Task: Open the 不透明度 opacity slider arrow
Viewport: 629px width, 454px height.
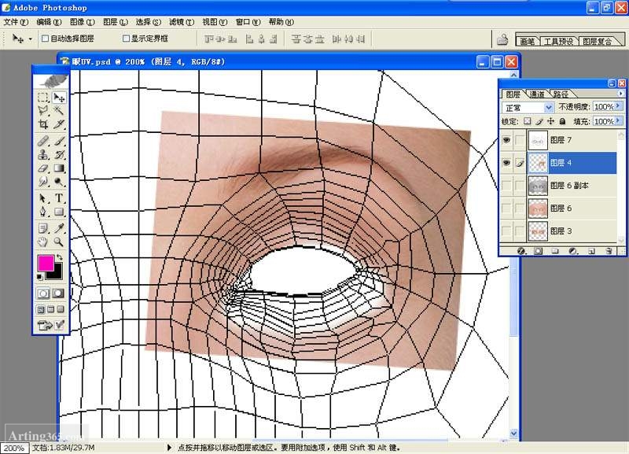Action: point(620,107)
